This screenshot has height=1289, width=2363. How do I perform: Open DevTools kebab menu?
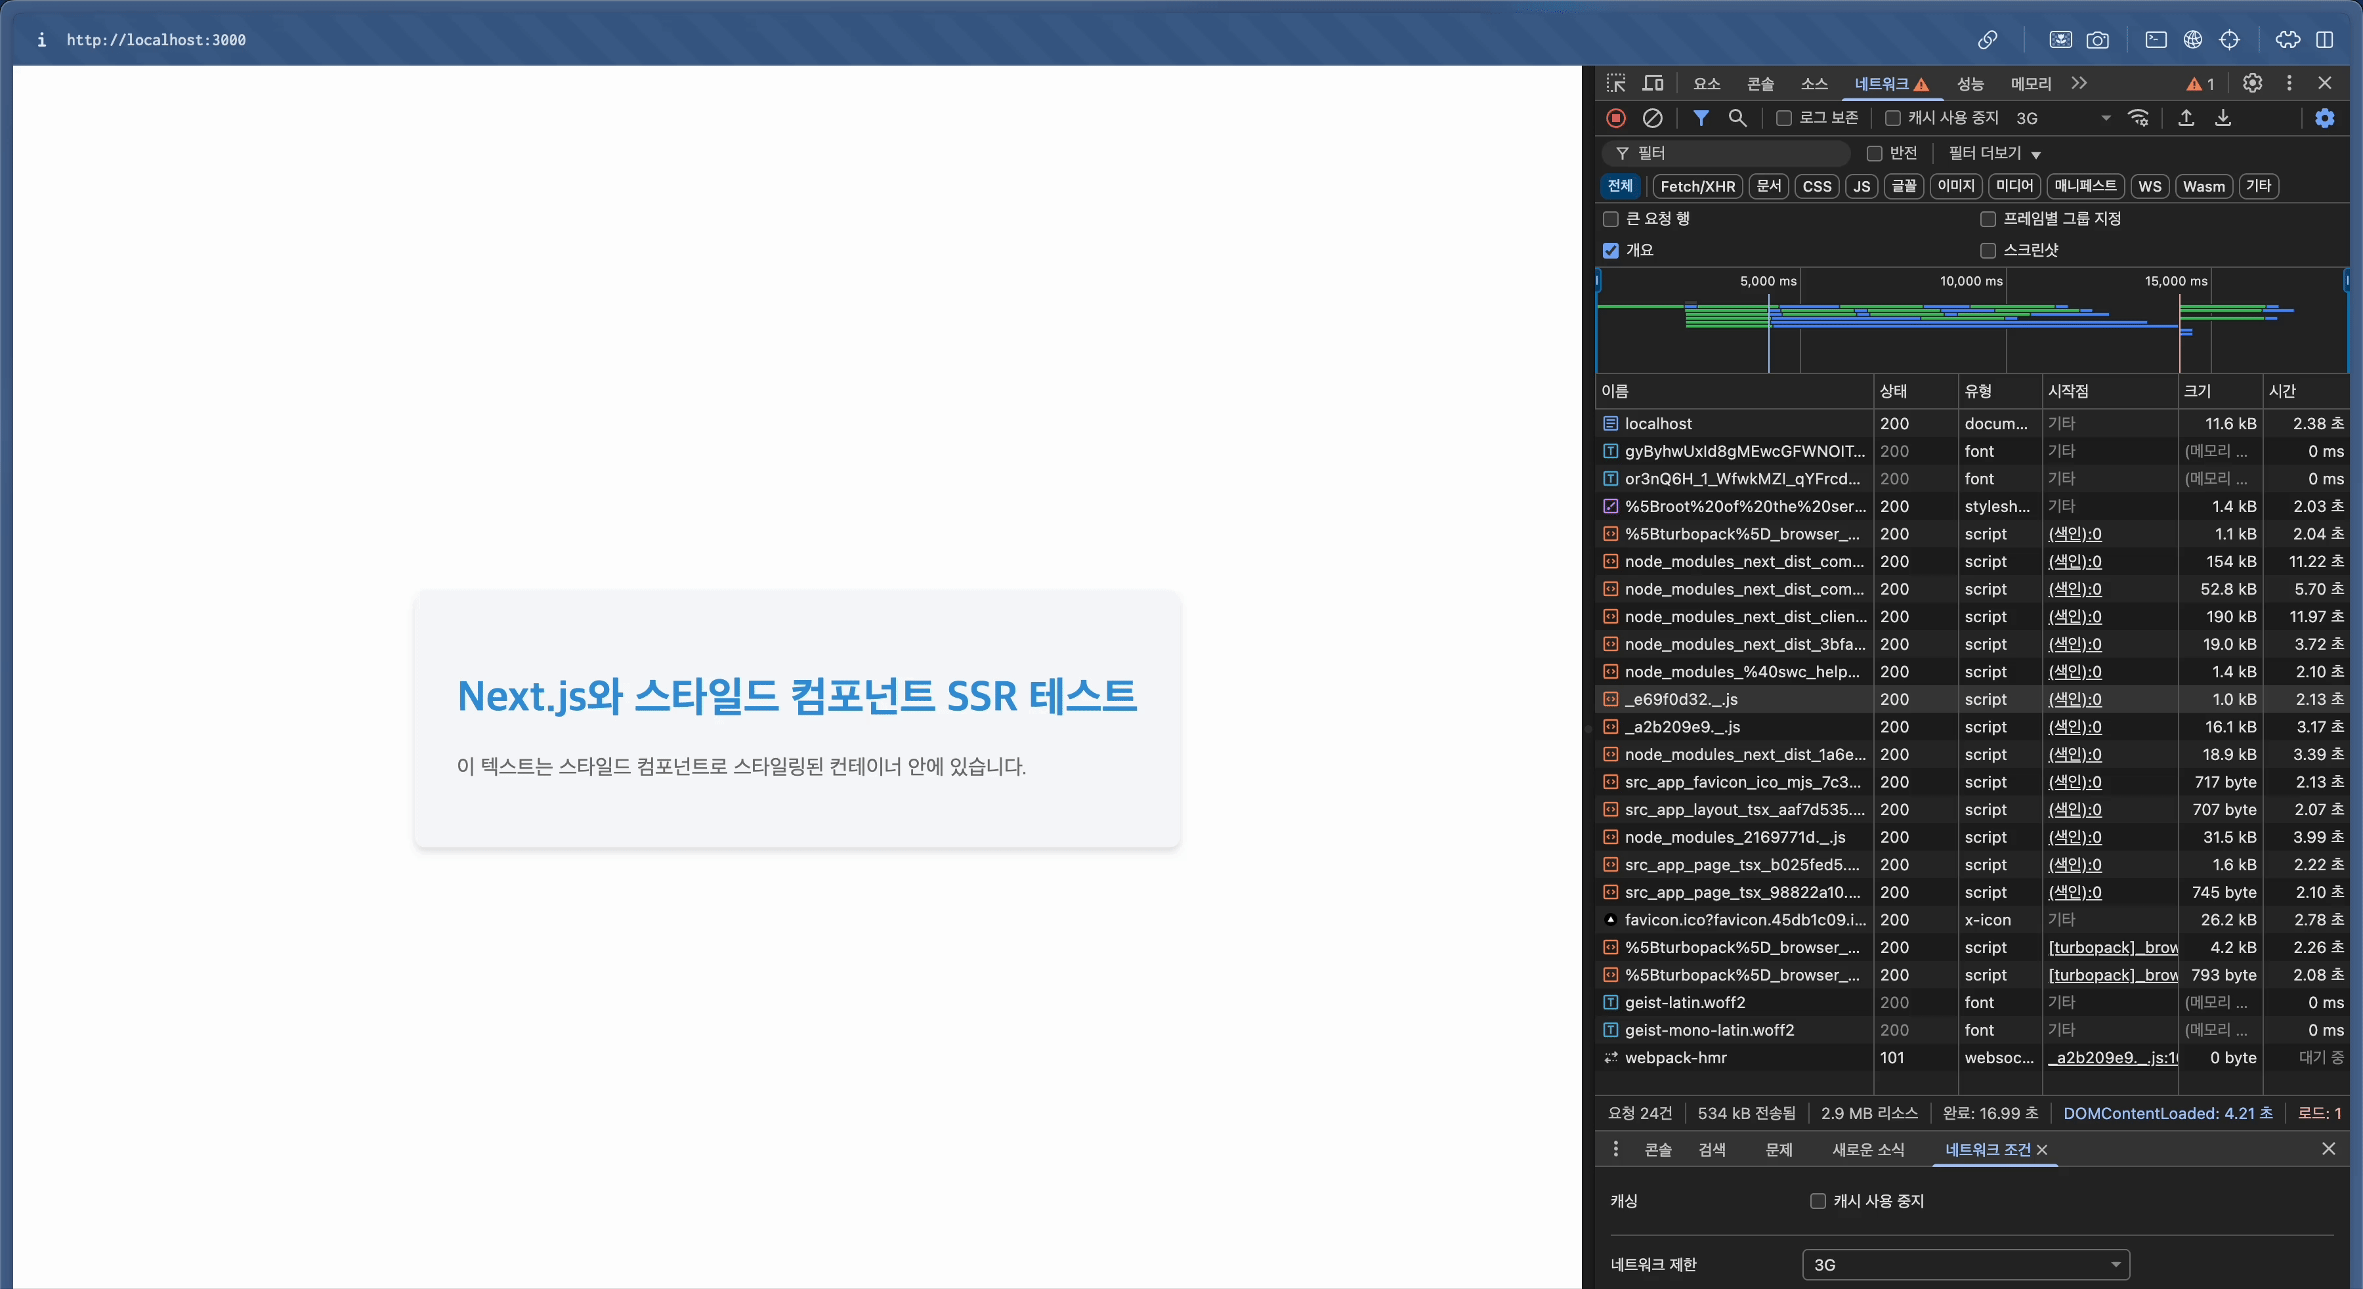(2289, 83)
